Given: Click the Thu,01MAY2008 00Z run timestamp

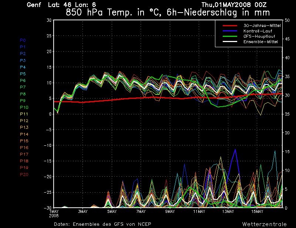Looking at the screenshot, I should click(x=234, y=5).
